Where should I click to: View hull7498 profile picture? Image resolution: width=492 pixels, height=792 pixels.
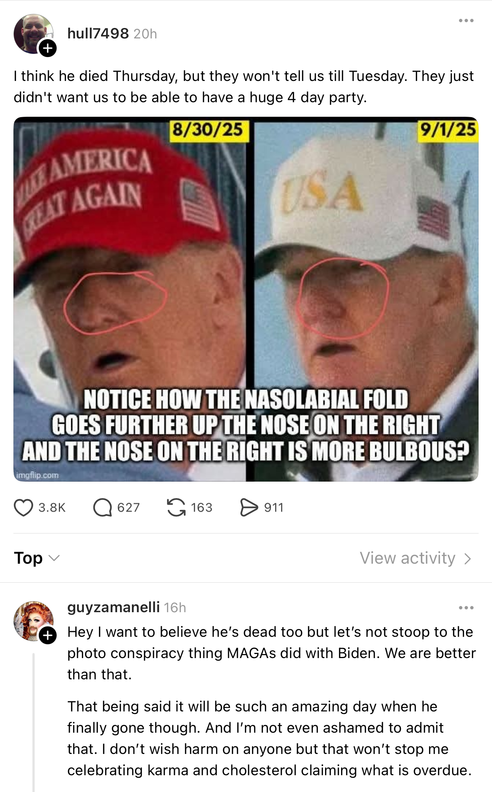tap(34, 34)
